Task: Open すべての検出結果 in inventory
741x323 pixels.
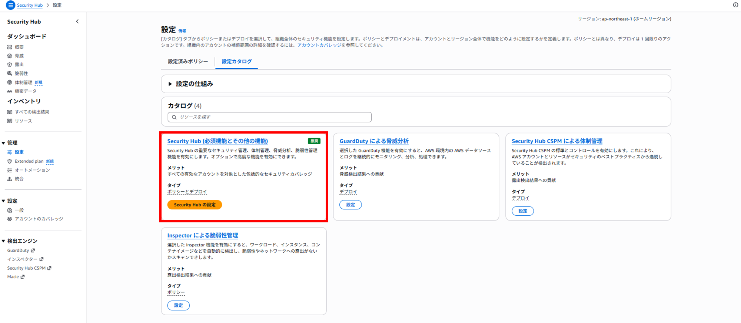Action: point(32,112)
